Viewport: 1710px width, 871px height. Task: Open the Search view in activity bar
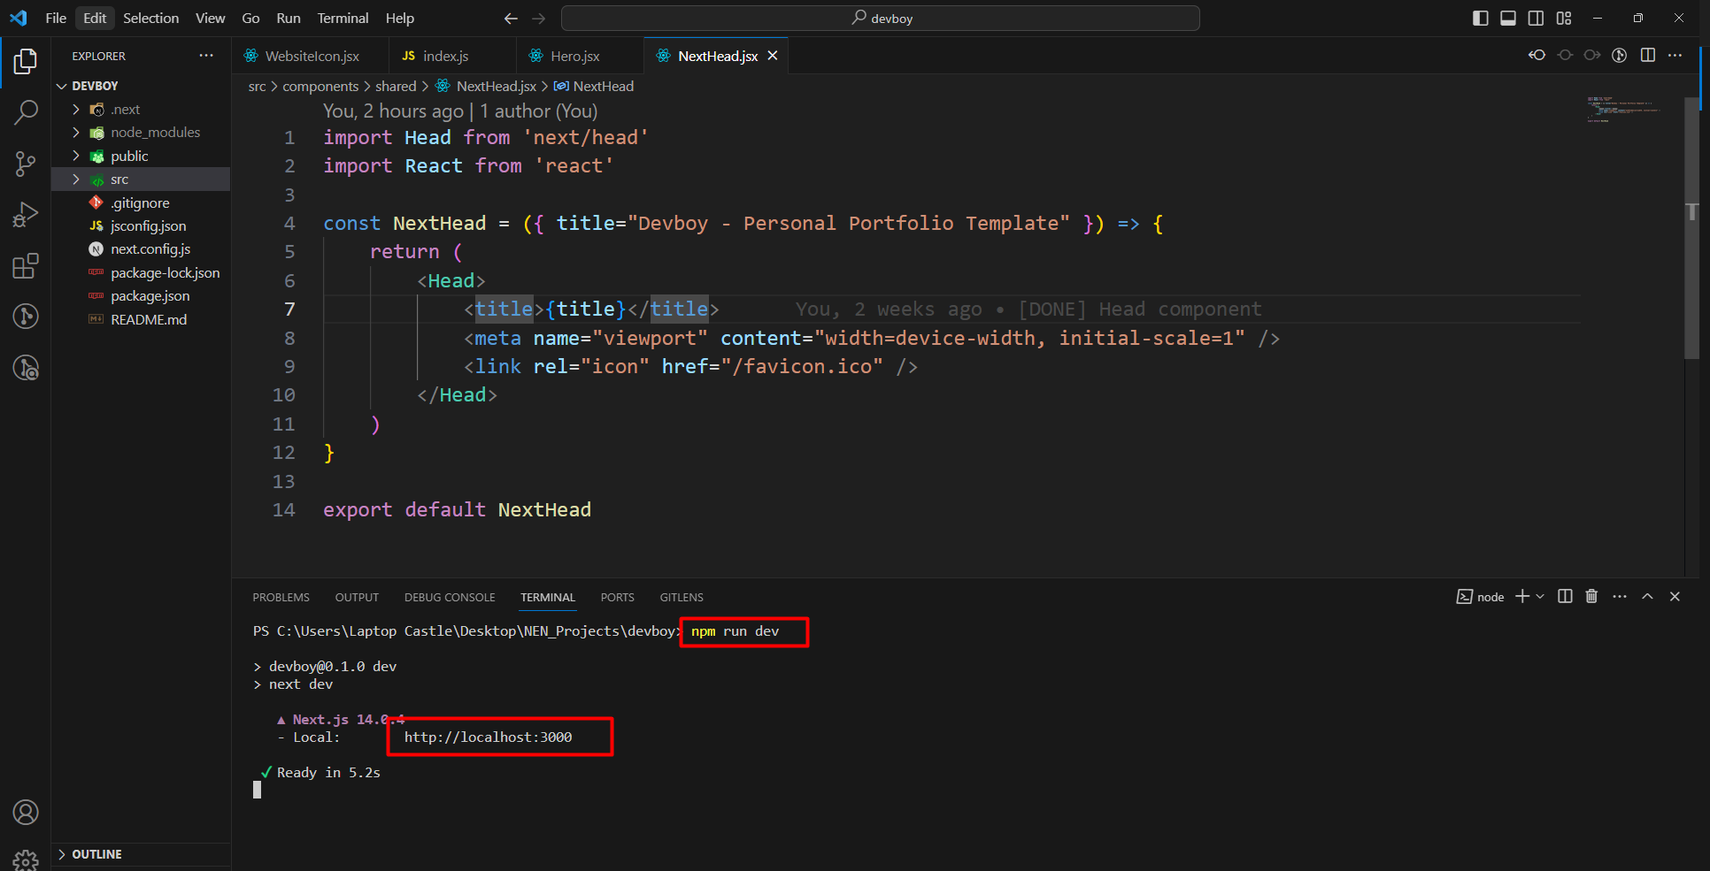(26, 112)
